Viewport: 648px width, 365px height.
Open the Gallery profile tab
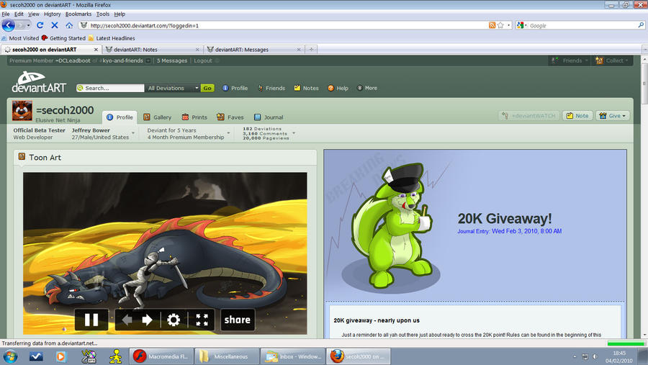pyautogui.click(x=157, y=117)
